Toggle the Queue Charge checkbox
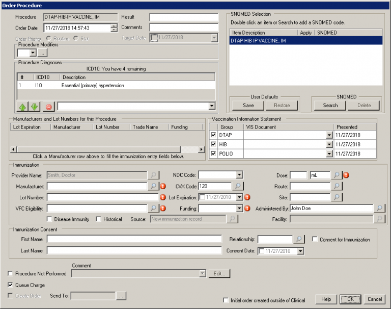The height and width of the screenshot is (309, 391). [11, 285]
